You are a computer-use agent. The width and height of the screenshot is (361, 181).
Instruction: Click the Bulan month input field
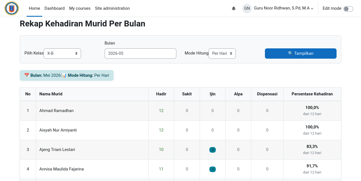pos(141,53)
